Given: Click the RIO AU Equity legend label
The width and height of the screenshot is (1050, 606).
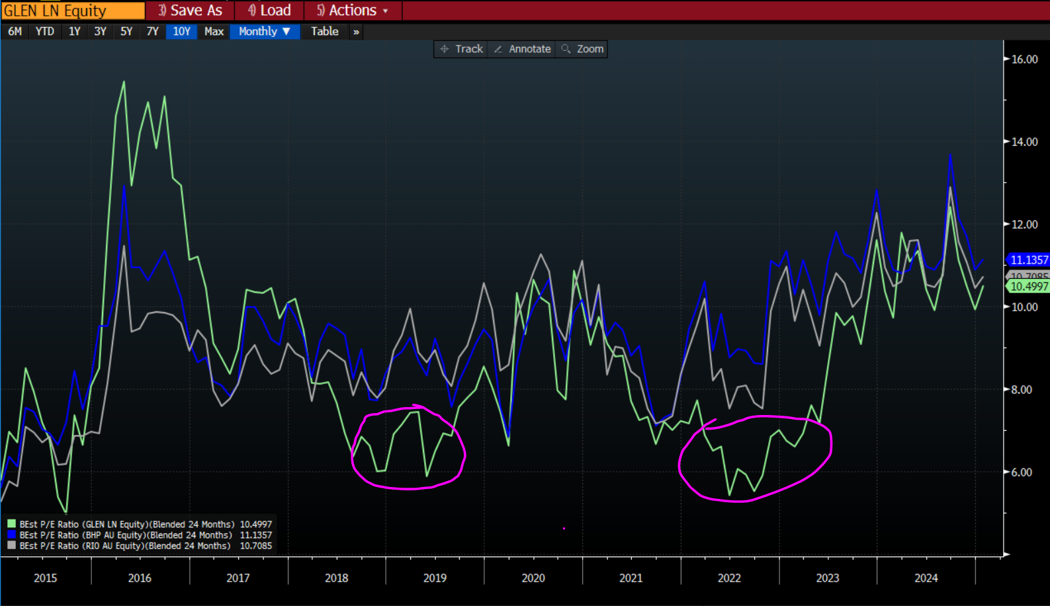Looking at the screenshot, I should tap(124, 546).
